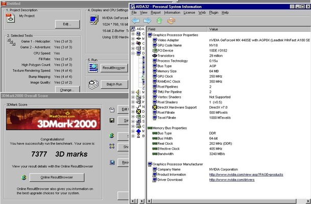Click the globe icon next to Online ResultBrowser

pos(24,177)
